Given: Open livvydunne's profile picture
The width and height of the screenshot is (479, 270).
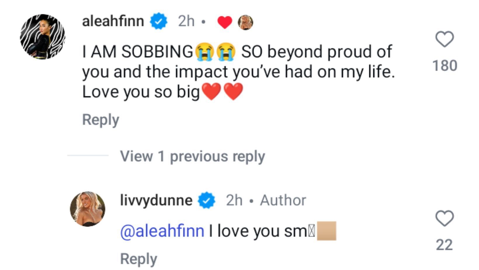Looking at the screenshot, I should click(x=88, y=209).
